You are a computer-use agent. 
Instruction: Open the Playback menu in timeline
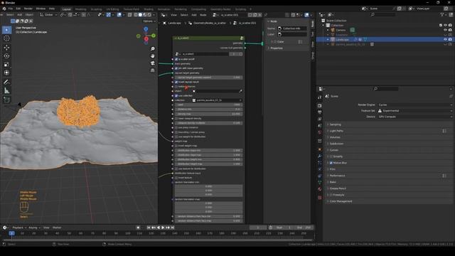(19, 228)
